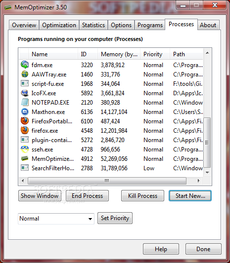Select the plugin-contai... process name
The image size is (230, 263).
click(51, 140)
